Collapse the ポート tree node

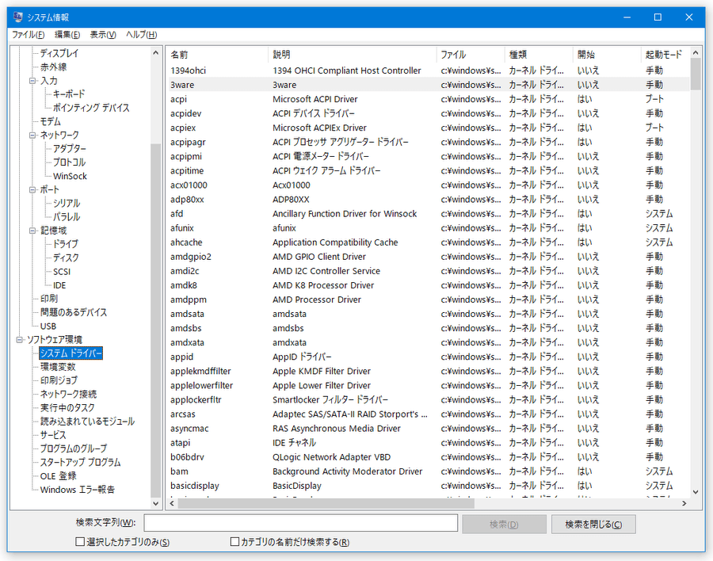point(32,189)
